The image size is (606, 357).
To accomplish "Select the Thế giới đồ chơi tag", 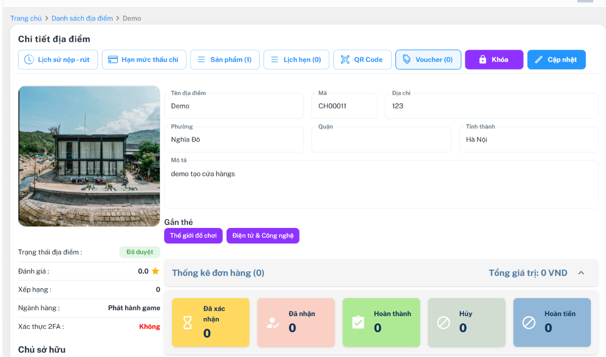I will [x=193, y=236].
